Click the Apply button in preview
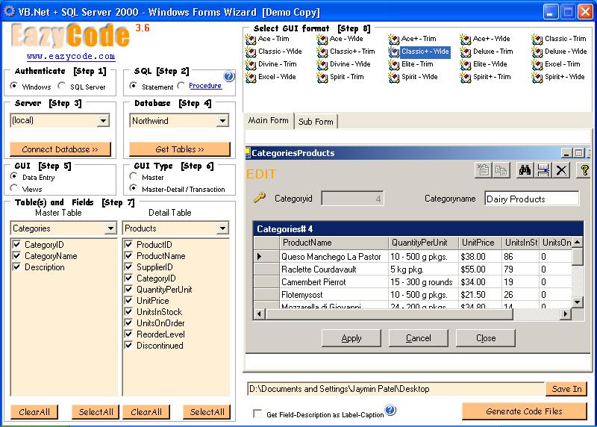This screenshot has height=427, width=597. (351, 338)
